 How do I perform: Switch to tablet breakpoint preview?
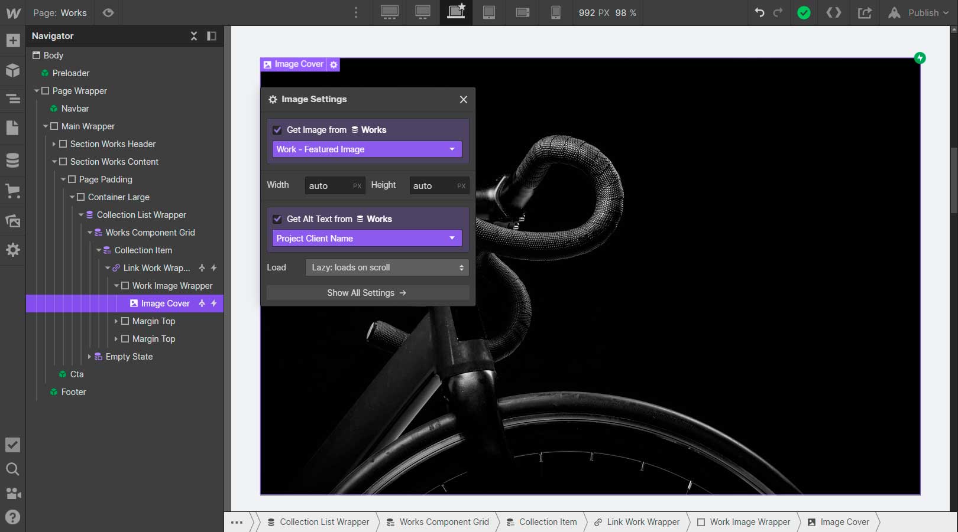[x=489, y=12]
